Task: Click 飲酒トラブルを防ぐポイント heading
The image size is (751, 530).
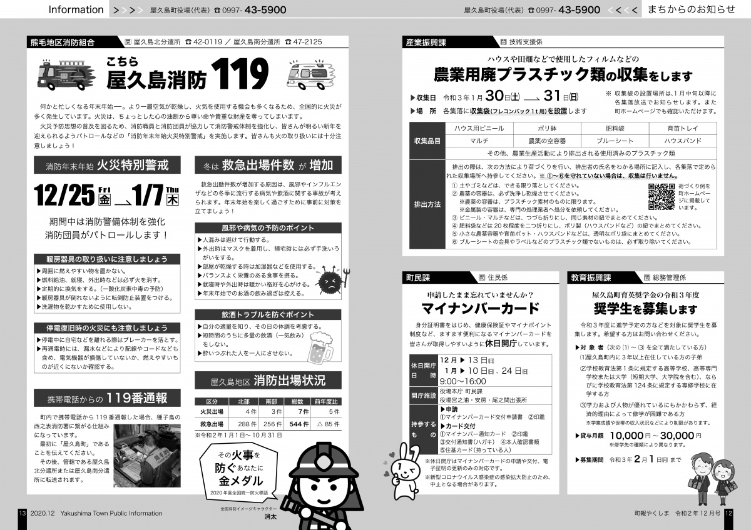Action: point(268,314)
